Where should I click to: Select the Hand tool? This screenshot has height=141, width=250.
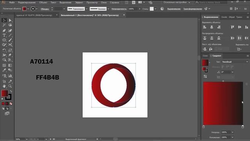coord(4,86)
